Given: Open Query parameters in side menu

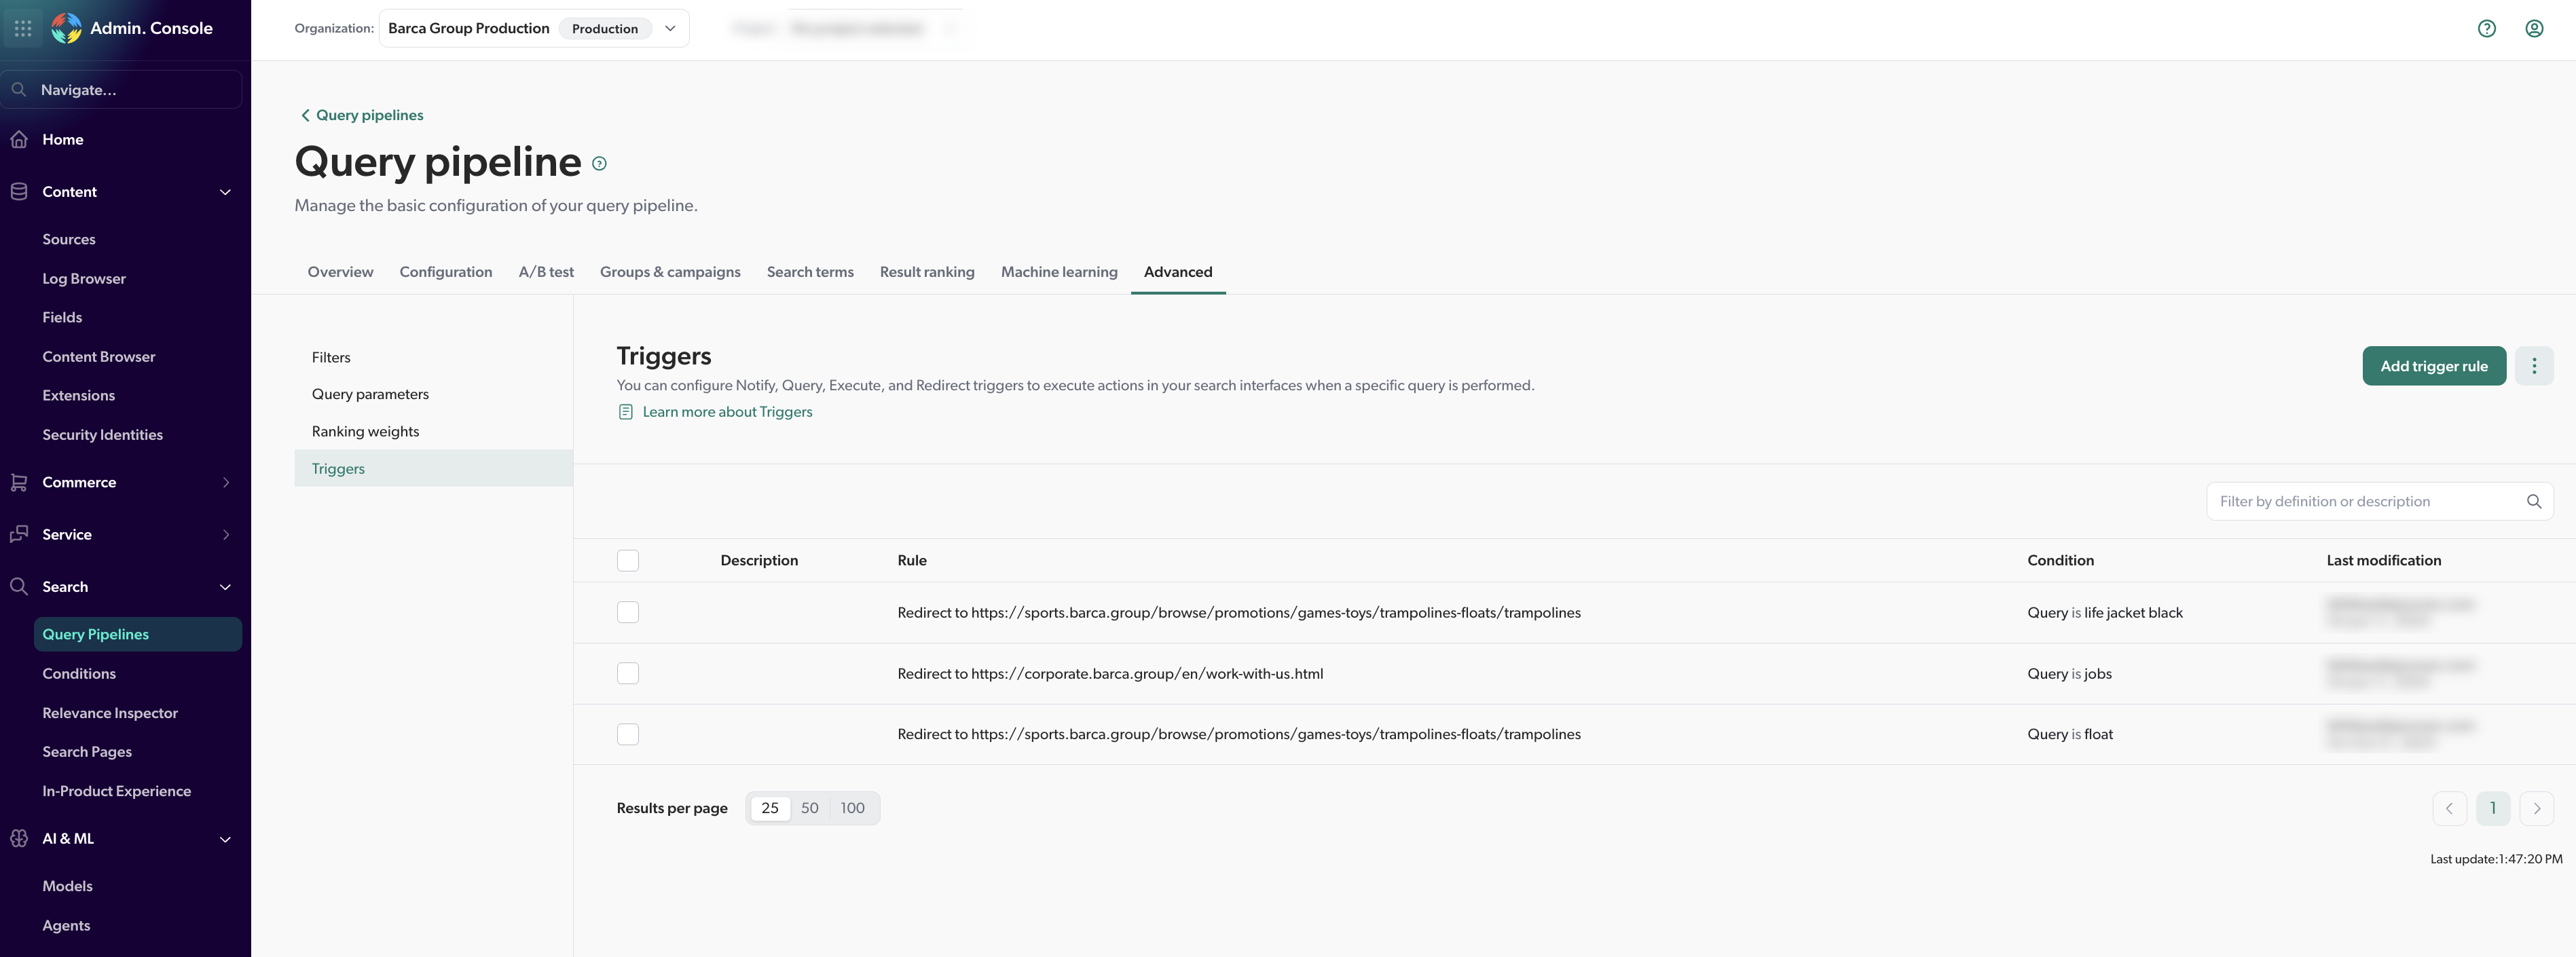Looking at the screenshot, I should (x=433, y=394).
